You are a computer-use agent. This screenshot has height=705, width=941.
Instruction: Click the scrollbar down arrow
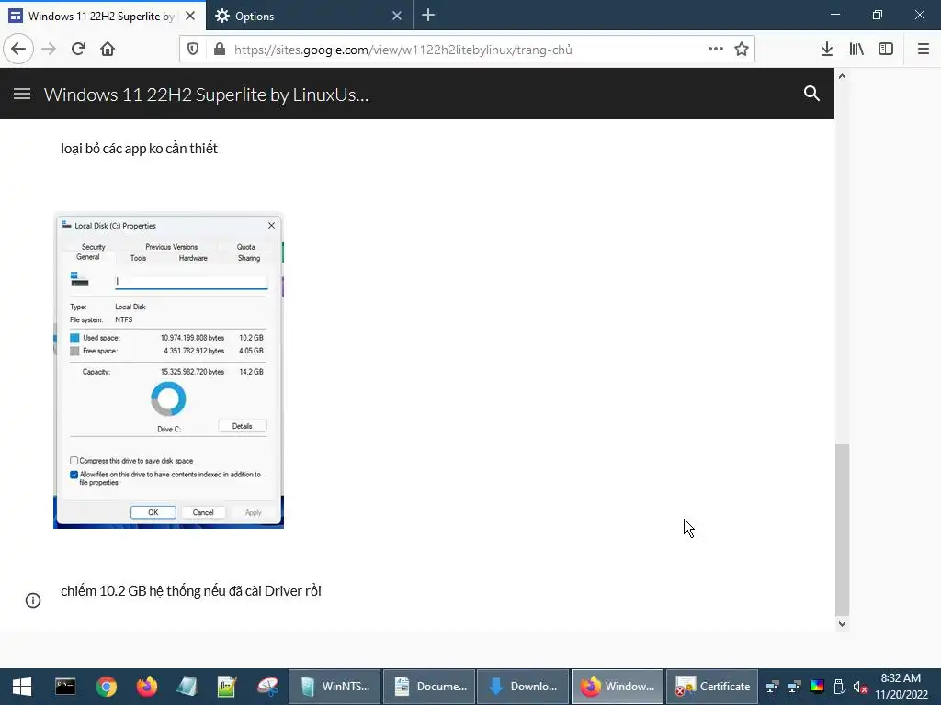coord(842,623)
